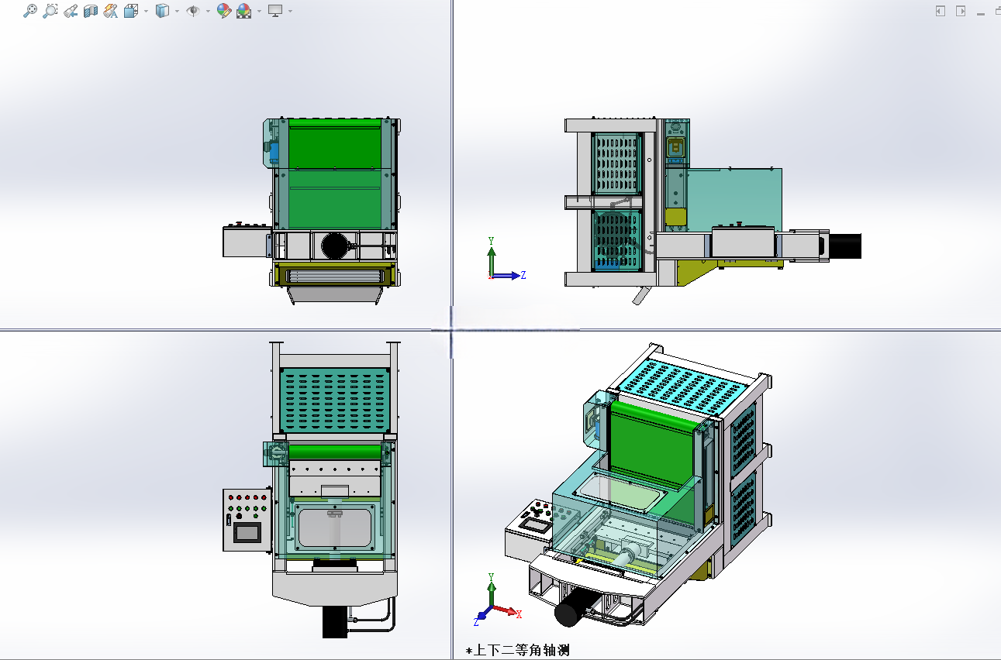Click the Apply Scene icon

244,11
